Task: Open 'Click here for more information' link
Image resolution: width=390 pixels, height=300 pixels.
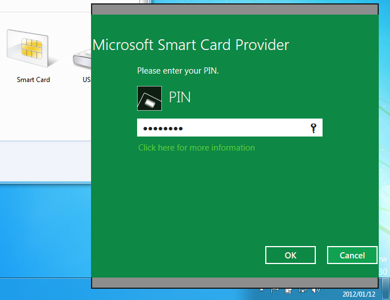Action: coord(197,148)
